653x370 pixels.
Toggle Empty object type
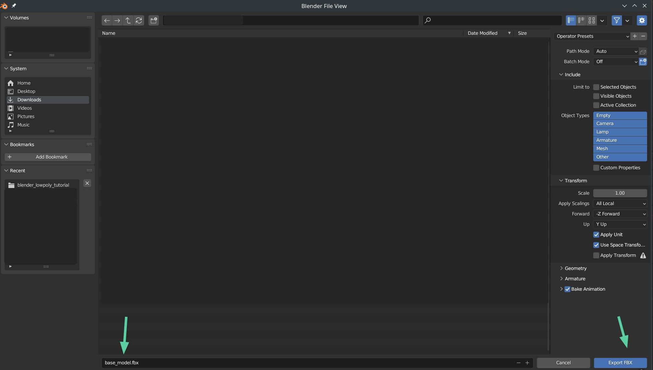pos(620,115)
